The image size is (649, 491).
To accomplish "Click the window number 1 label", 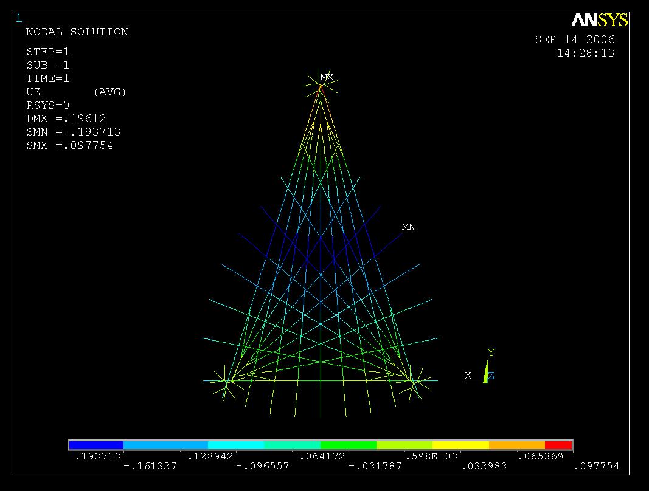I will point(19,19).
